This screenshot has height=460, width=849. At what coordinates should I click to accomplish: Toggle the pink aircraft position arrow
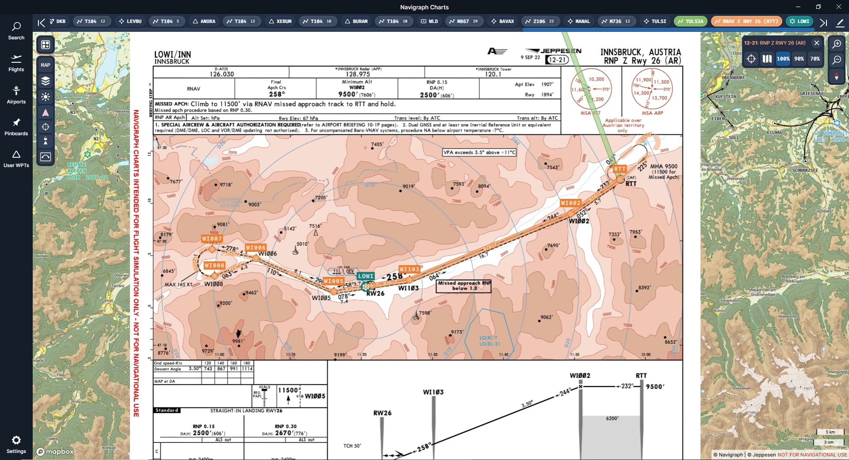[x=46, y=113]
